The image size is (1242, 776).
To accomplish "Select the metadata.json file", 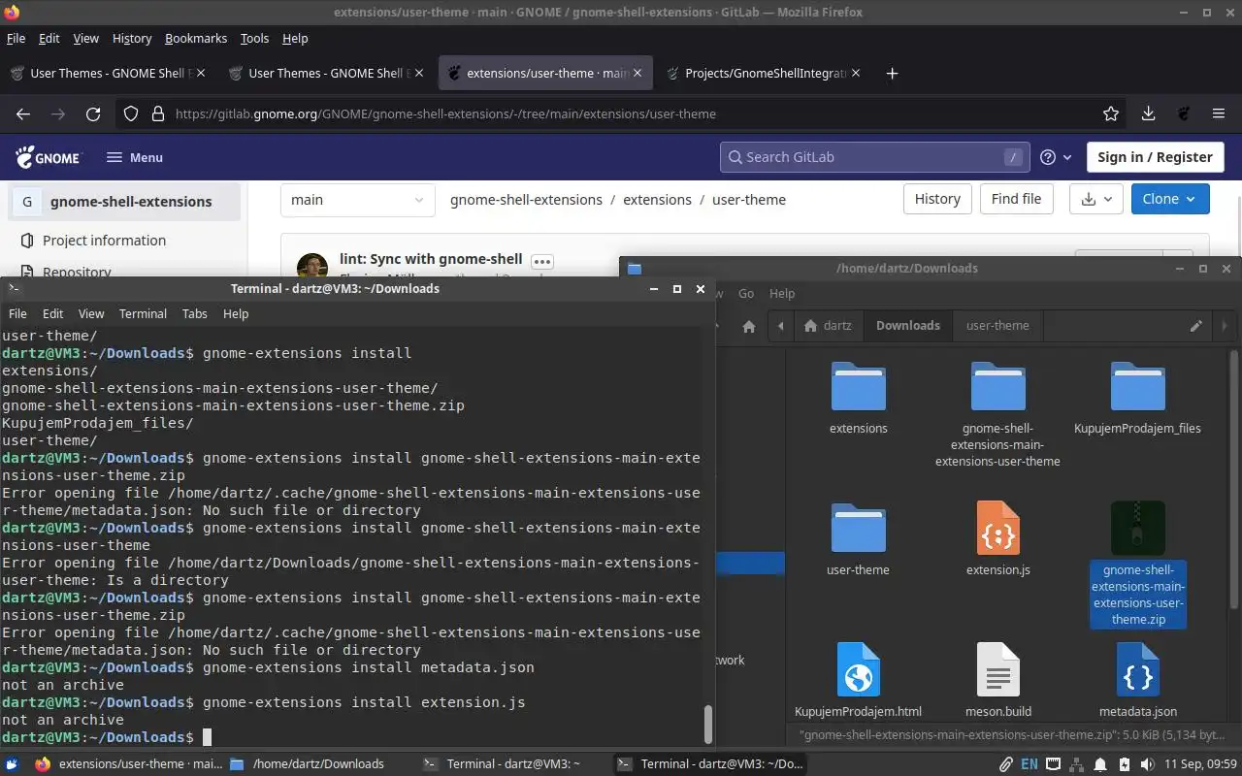I will pos(1137,670).
